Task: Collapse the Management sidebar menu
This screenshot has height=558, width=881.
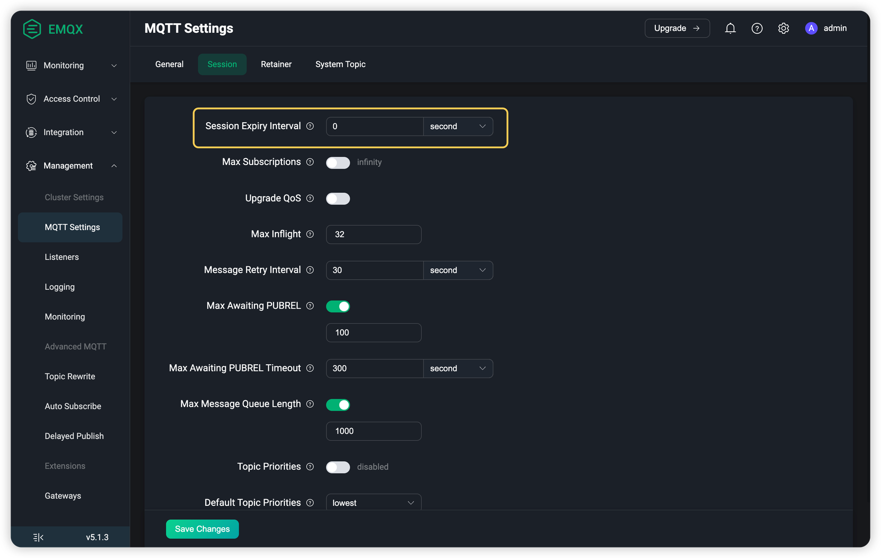Action: (x=70, y=165)
